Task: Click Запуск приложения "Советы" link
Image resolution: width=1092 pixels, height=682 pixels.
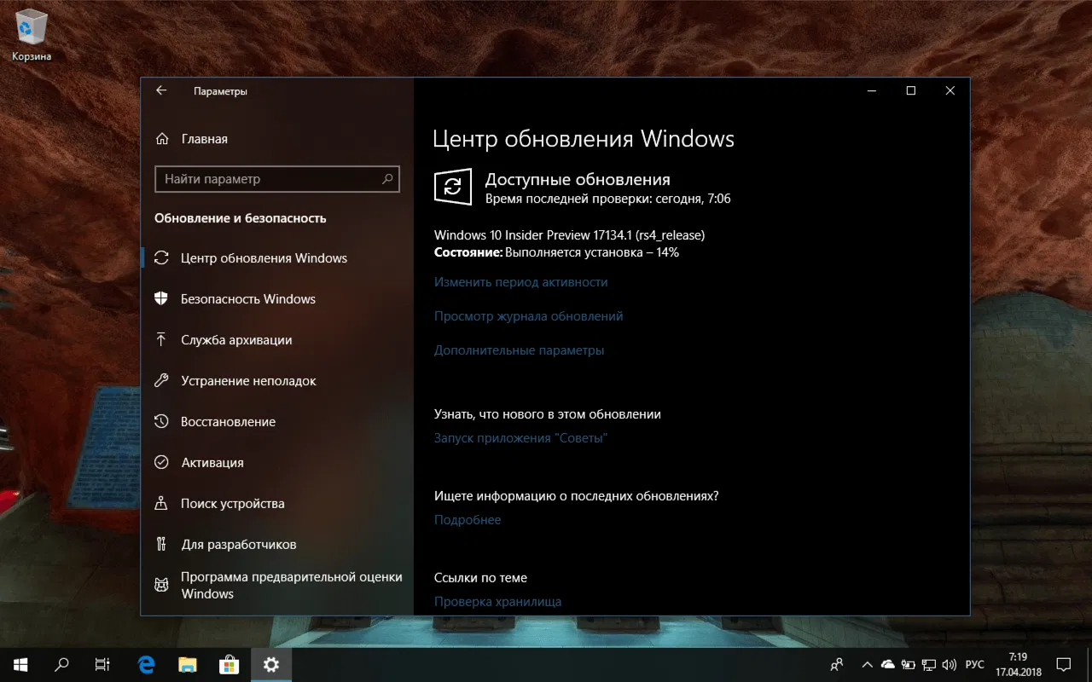Action: 520,438
